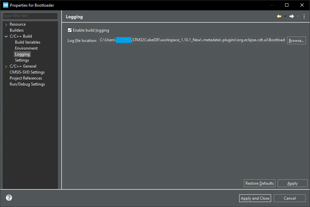310x207 pixels.
Task: Select Build Variables in the tree
Action: click(28, 42)
